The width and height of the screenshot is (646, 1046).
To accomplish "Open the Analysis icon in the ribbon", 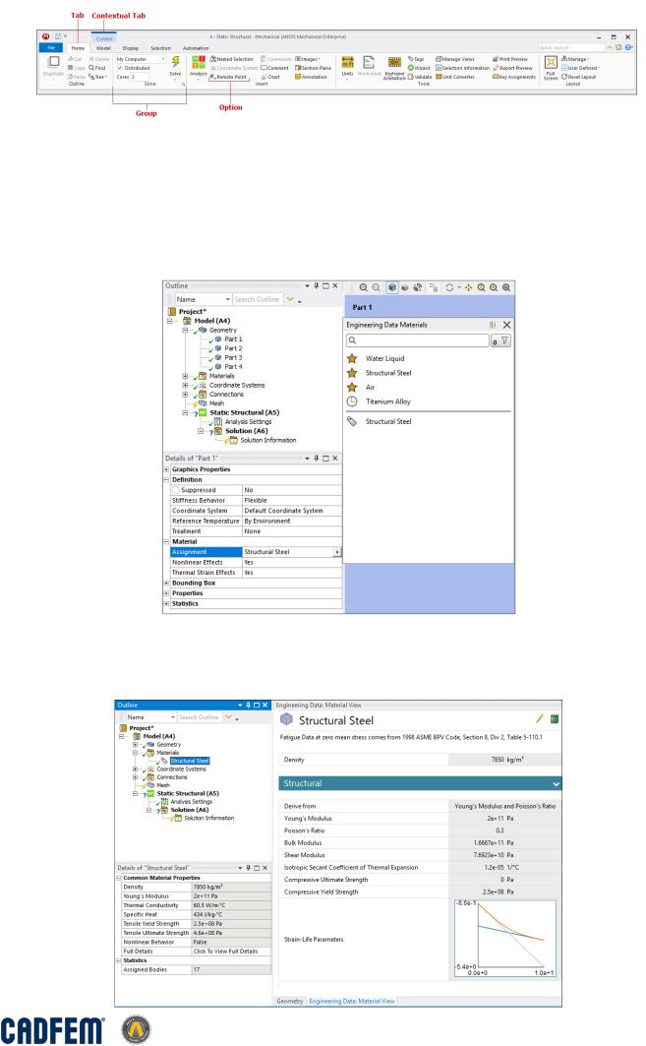I will tap(199, 63).
